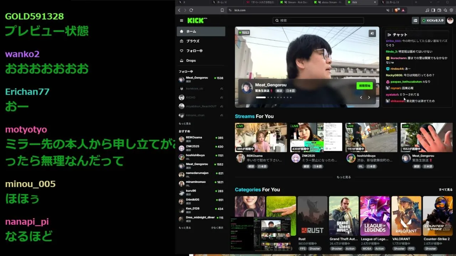Open the browser wallet icon
Image resolution: width=456 pixels, height=256 pixels.
pyautogui.click(x=439, y=10)
